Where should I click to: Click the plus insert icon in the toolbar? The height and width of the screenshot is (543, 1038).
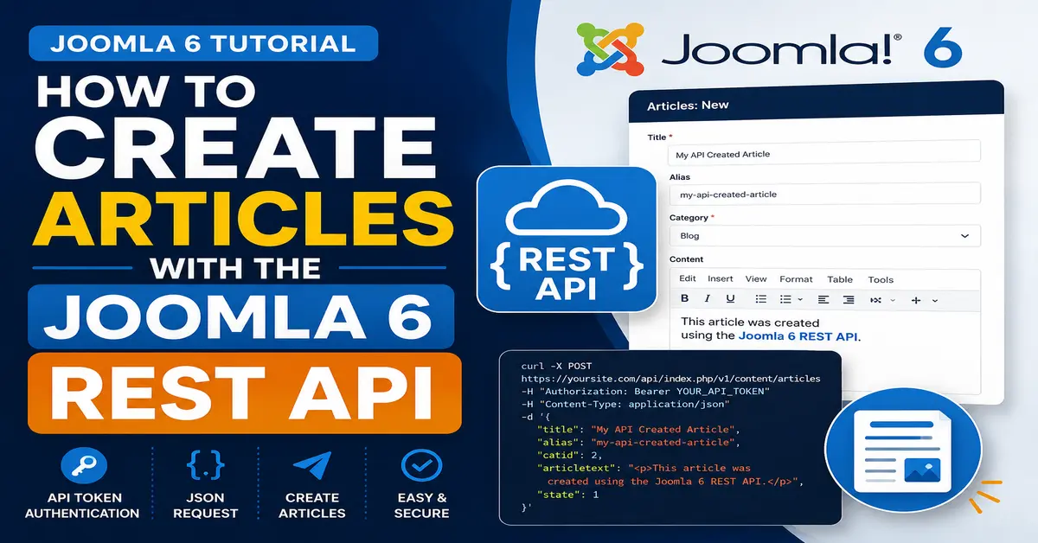(x=917, y=300)
